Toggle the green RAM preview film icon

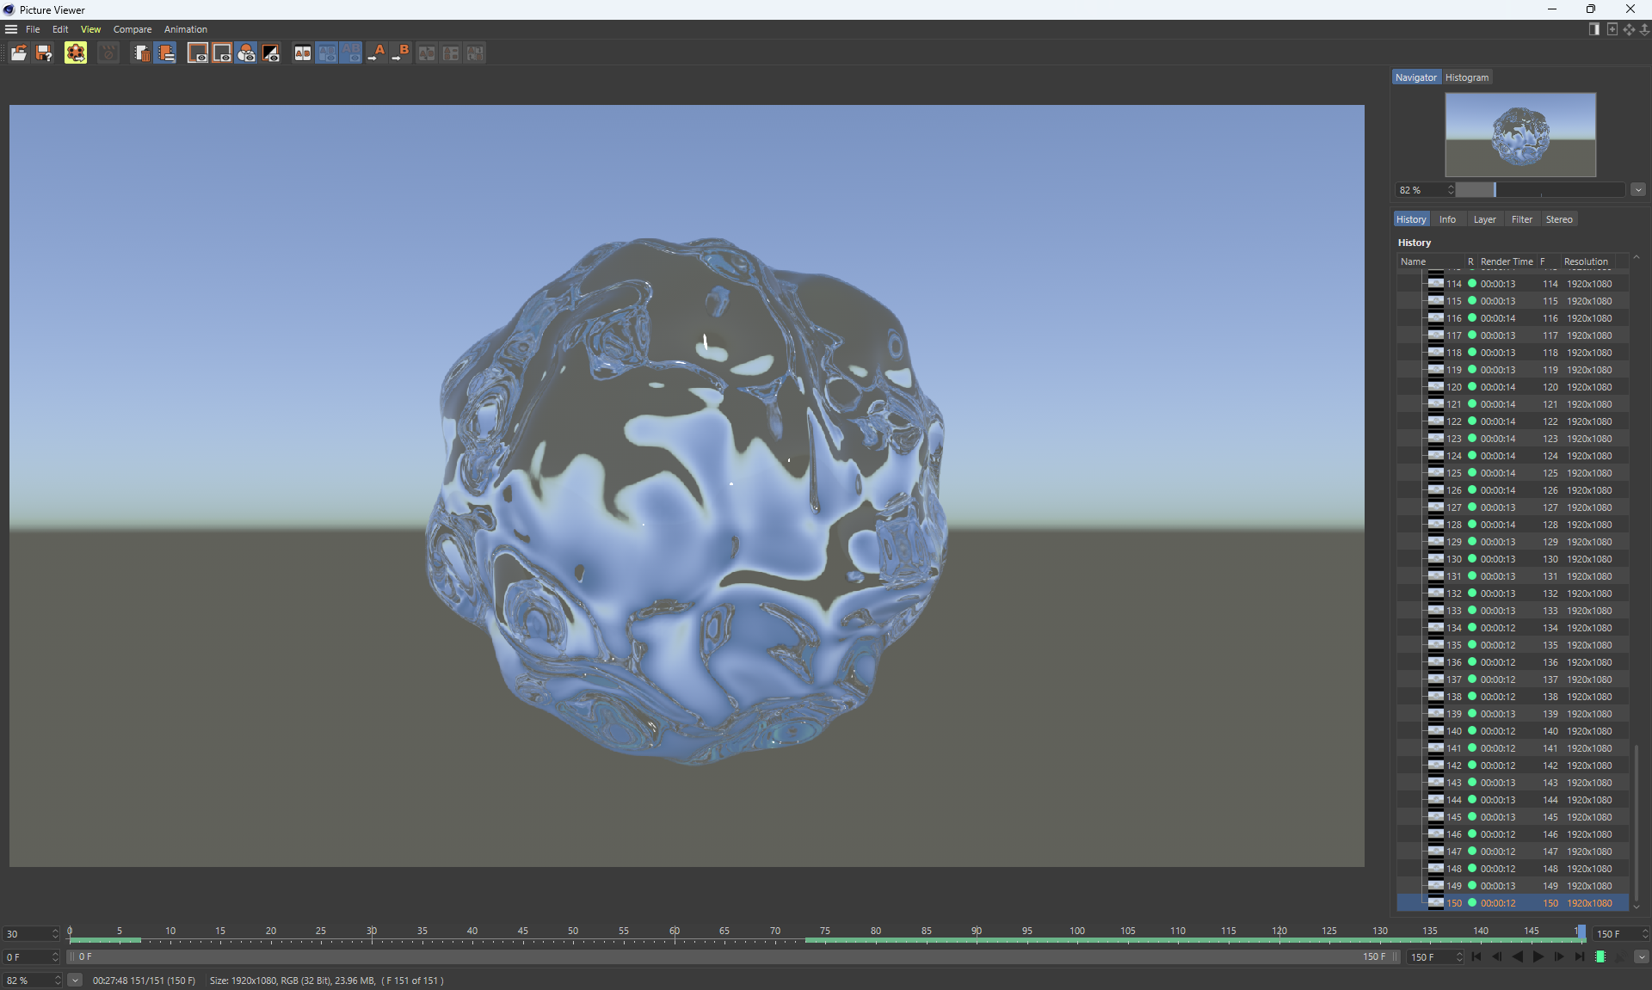tap(1600, 956)
